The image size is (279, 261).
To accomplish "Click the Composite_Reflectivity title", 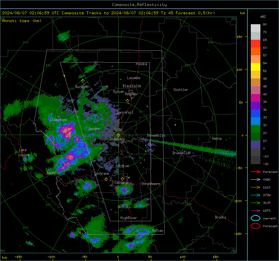I will [x=139, y=5].
